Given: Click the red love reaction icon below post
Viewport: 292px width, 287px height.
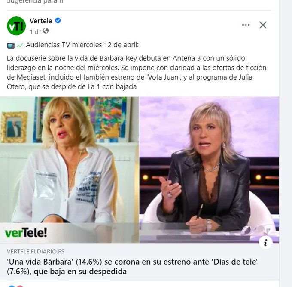Looking at the screenshot, I should 20,286.
